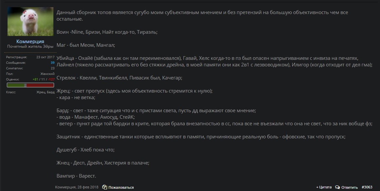Click Коммерция author name in footer
The height and width of the screenshot is (191, 380).
[65, 187]
